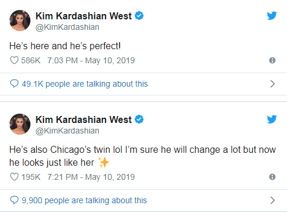Open the 7:03 PM - May 10, 2019 timestamp
The image size is (287, 212).
91,60
